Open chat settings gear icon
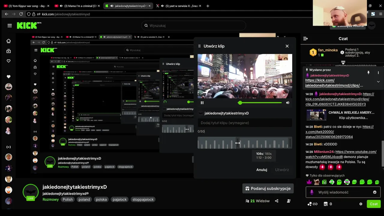Screen dimensions: 384x216 [361, 204]
